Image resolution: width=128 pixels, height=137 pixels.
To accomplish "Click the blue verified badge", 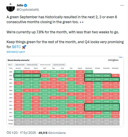I will pyautogui.click(x=26, y=5).
